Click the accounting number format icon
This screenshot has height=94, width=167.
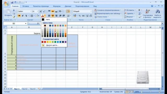(x=75, y=16)
